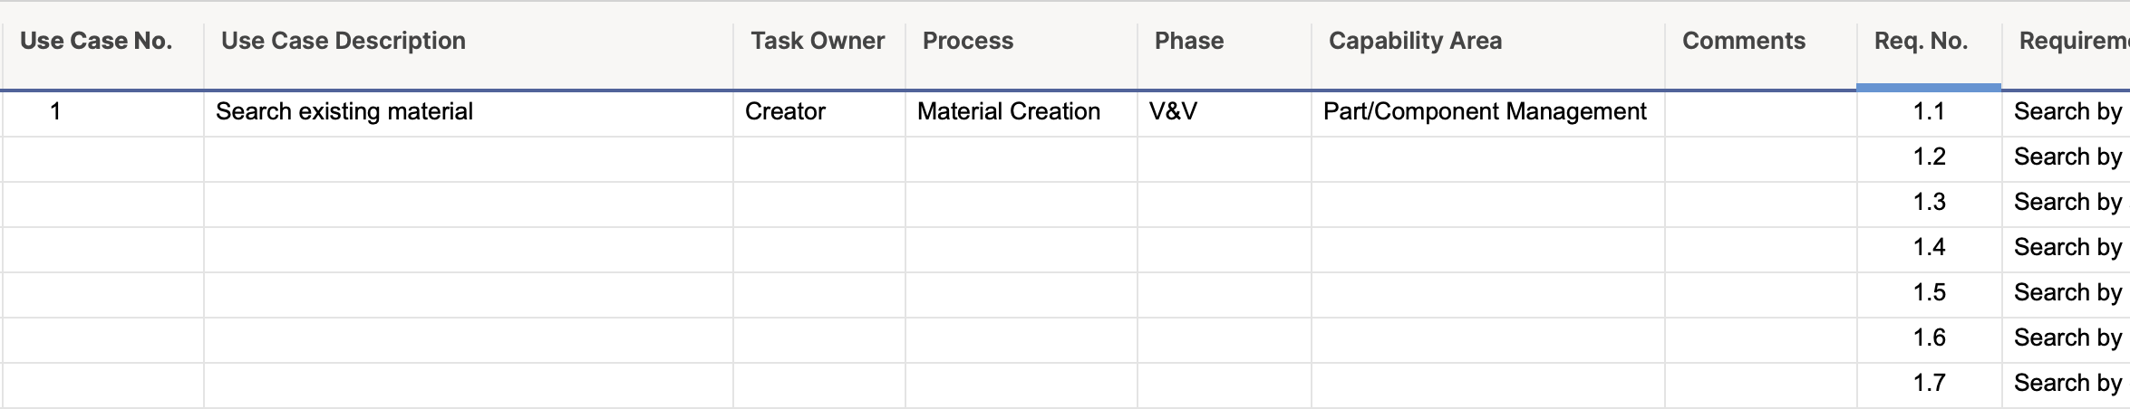
Task: Select empty Comments cell in first row
Action: coord(1761,114)
